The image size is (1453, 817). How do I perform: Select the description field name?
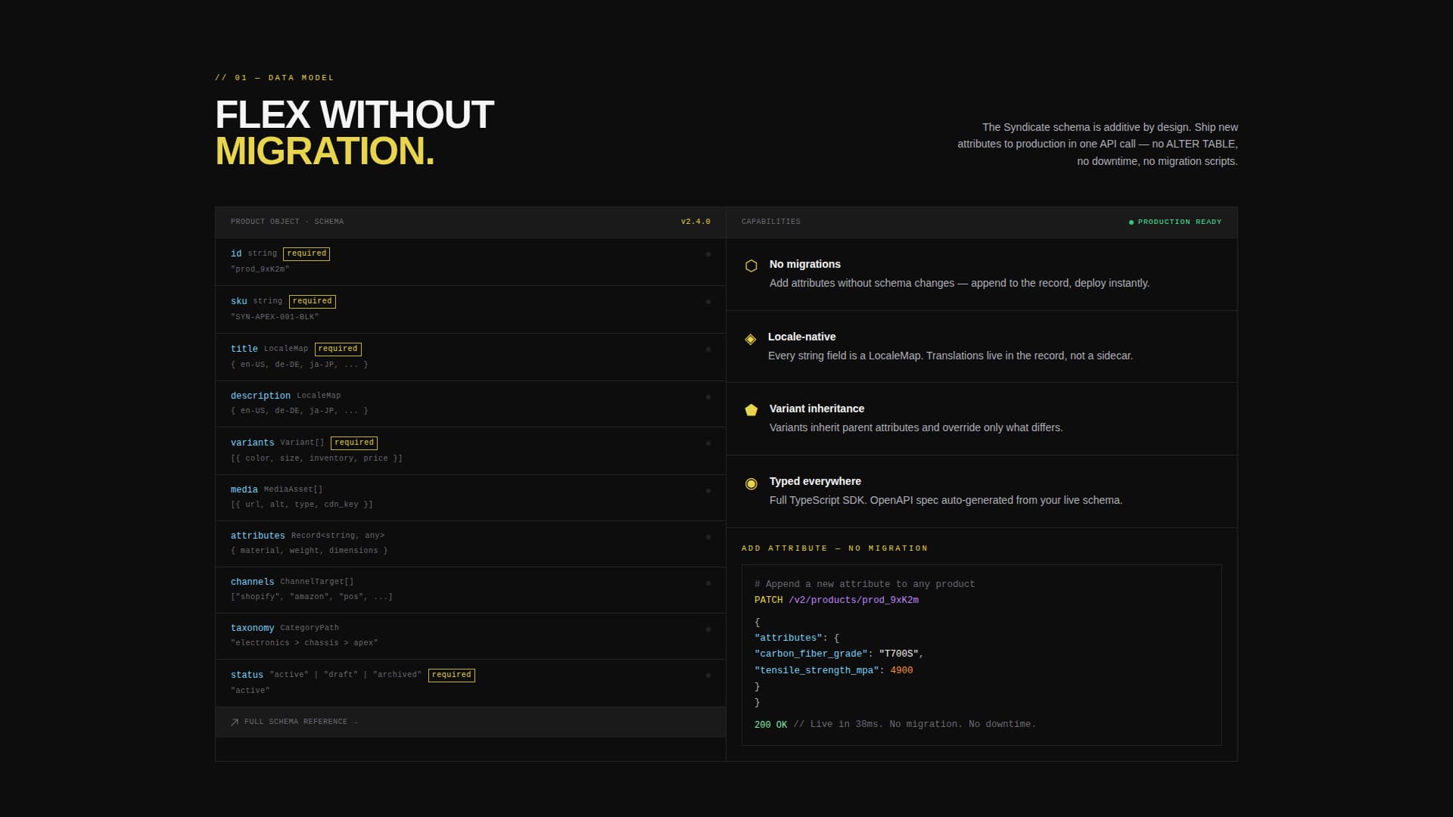click(x=260, y=396)
